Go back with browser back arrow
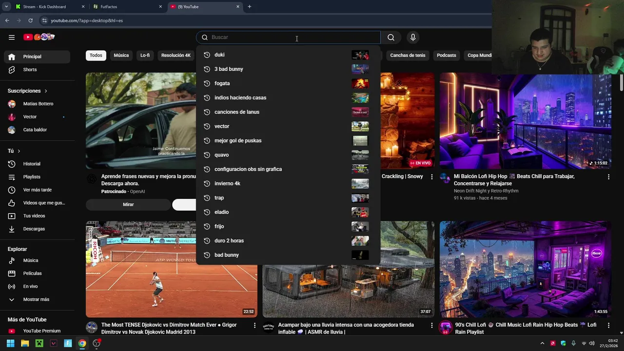The width and height of the screenshot is (624, 351). click(x=7, y=20)
